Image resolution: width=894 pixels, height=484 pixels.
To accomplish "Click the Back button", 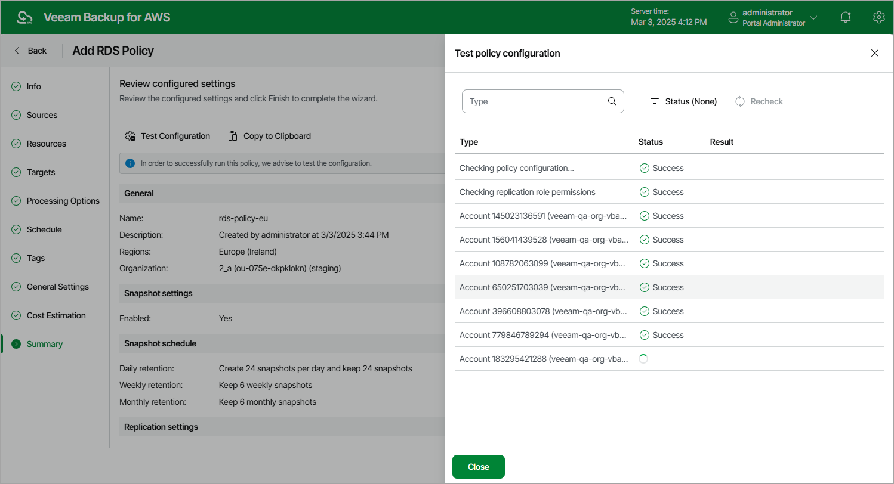I will 30,51.
